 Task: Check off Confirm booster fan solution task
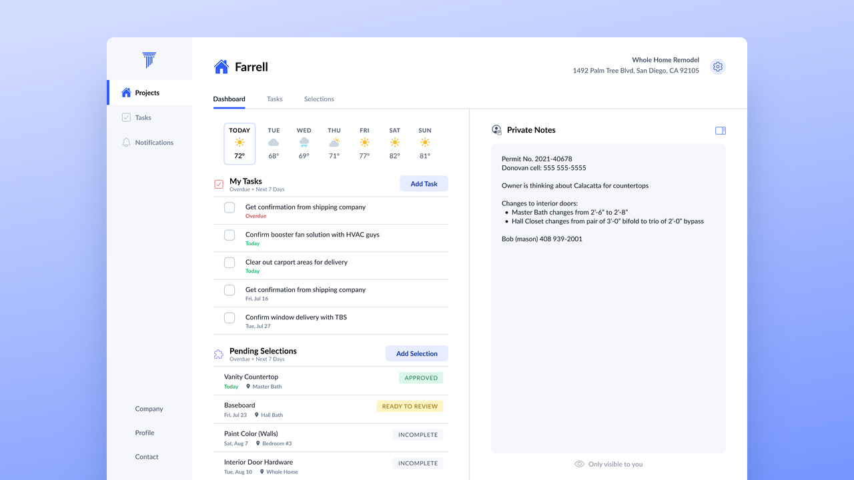(230, 235)
